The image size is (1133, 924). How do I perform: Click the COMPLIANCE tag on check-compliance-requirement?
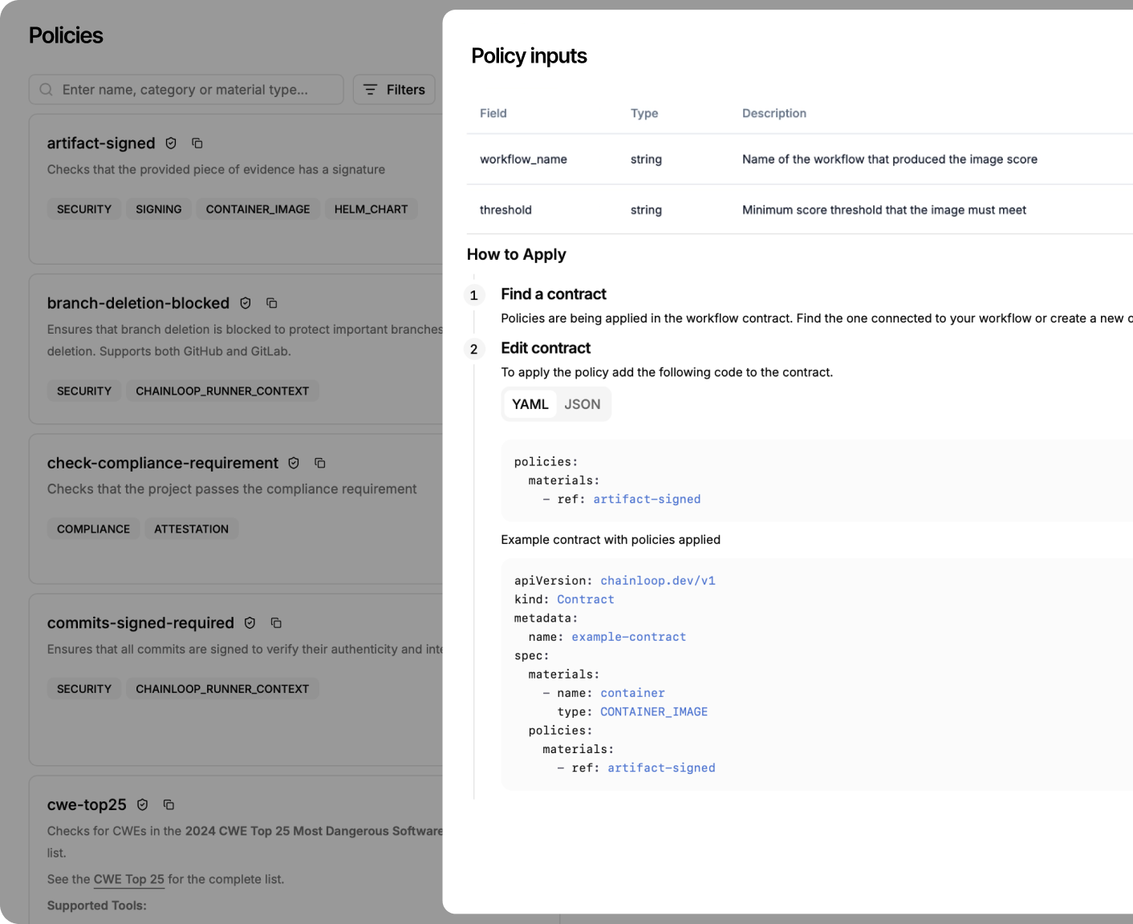93,529
